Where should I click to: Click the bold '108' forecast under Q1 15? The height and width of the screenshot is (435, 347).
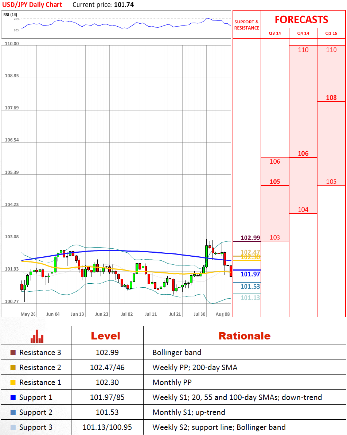pos(331,98)
